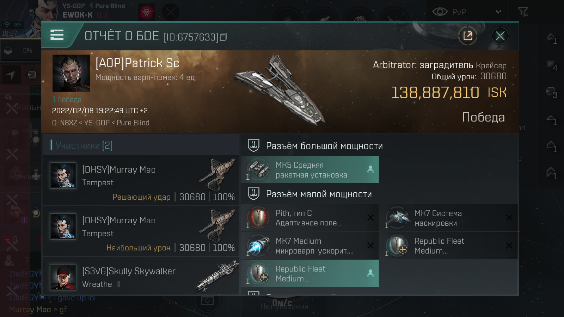This screenshot has height=317, width=564.
Task: Click the Разъём малой мощности section header
Action: pos(319,194)
